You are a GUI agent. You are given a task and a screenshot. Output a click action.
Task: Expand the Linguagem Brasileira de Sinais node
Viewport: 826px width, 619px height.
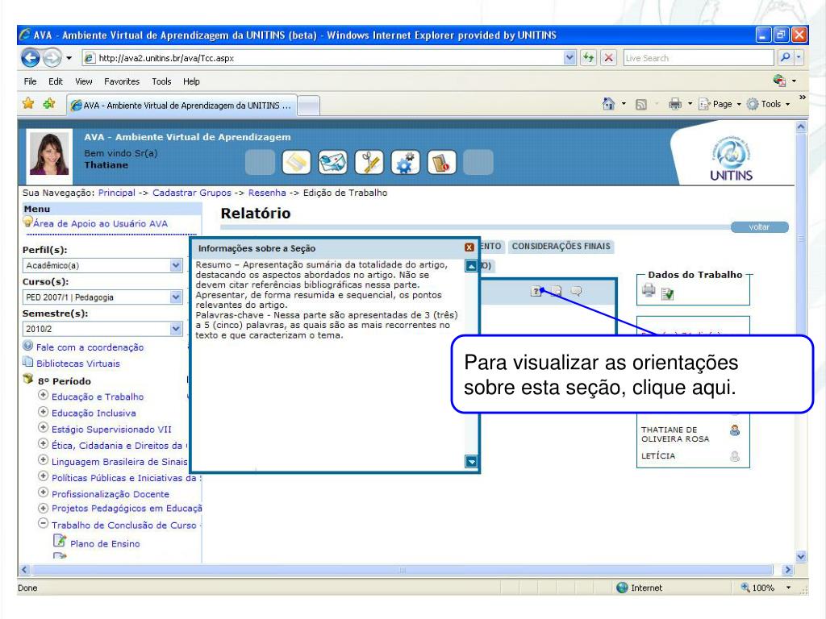pos(44,460)
